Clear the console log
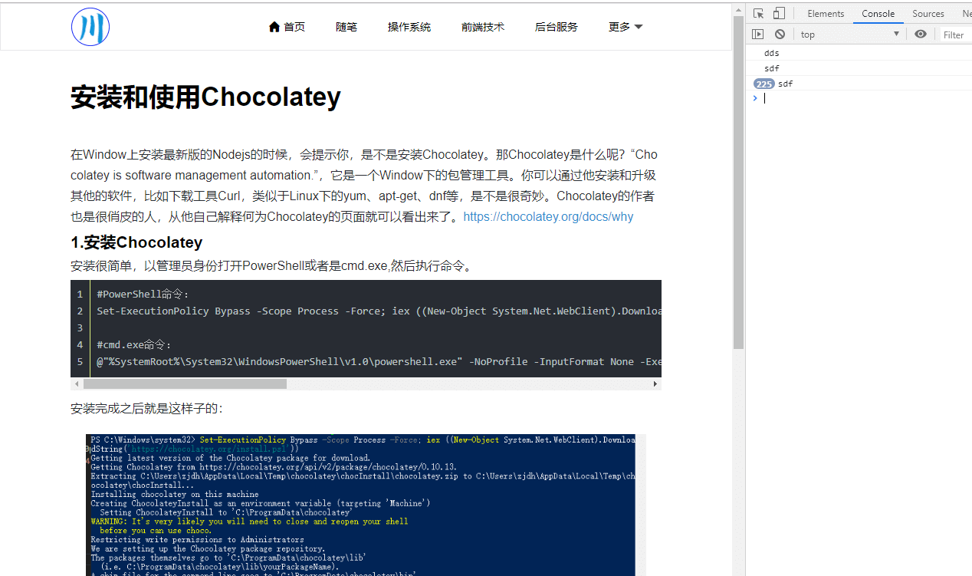Image resolution: width=972 pixels, height=576 pixels. 780,35
